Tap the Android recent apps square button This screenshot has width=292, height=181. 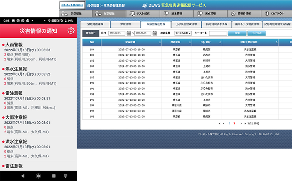click(x=54, y=176)
